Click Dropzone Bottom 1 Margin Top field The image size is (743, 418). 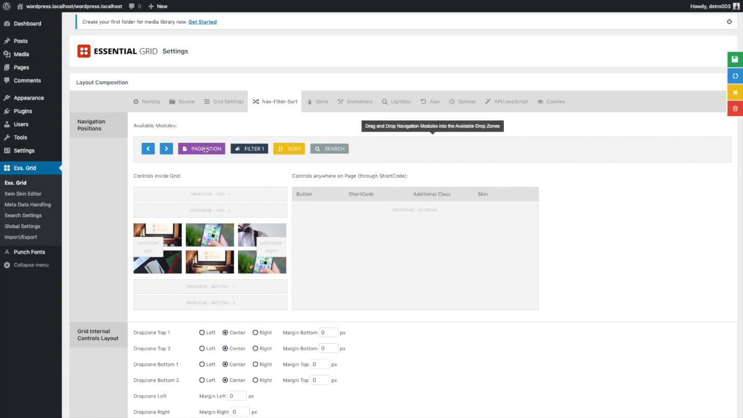click(x=320, y=365)
